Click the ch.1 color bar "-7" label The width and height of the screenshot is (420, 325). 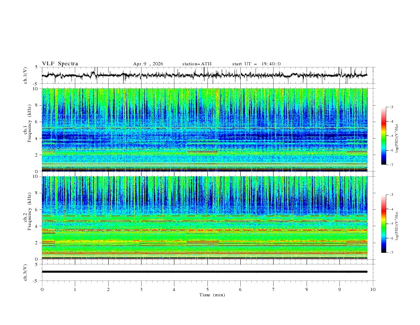(x=391, y=165)
